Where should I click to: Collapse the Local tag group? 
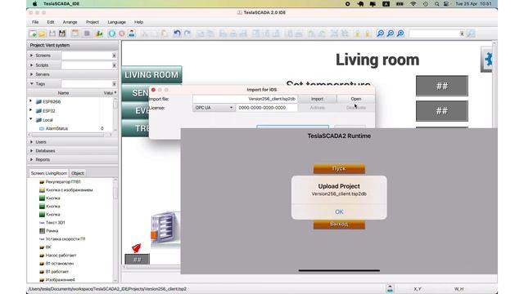tap(31, 119)
